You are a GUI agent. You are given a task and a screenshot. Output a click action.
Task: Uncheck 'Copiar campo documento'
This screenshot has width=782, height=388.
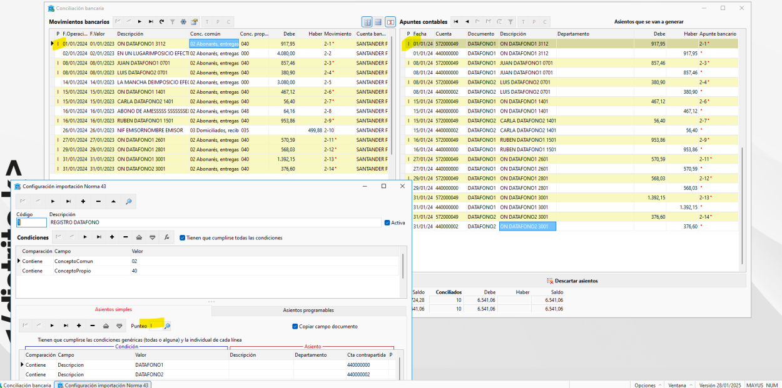click(295, 326)
